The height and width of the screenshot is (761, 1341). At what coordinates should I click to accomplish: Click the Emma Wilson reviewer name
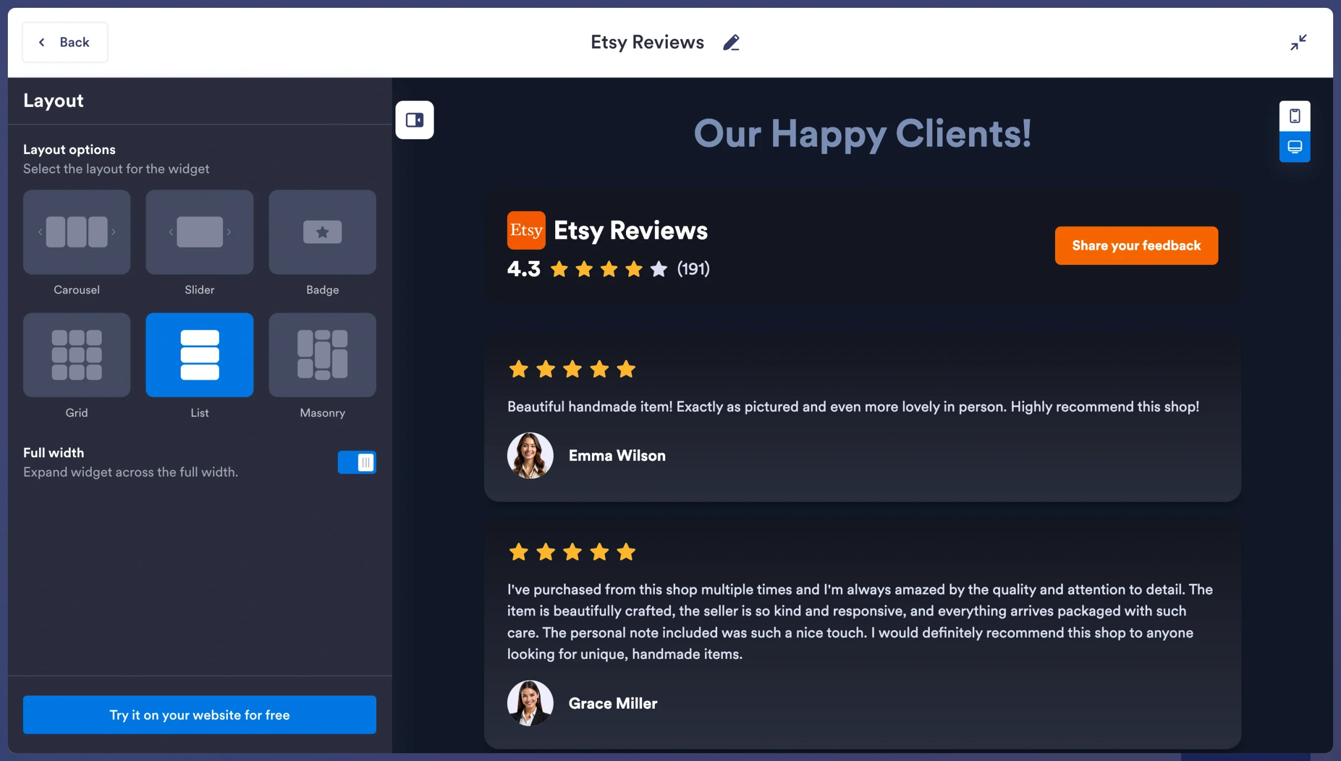(x=617, y=456)
